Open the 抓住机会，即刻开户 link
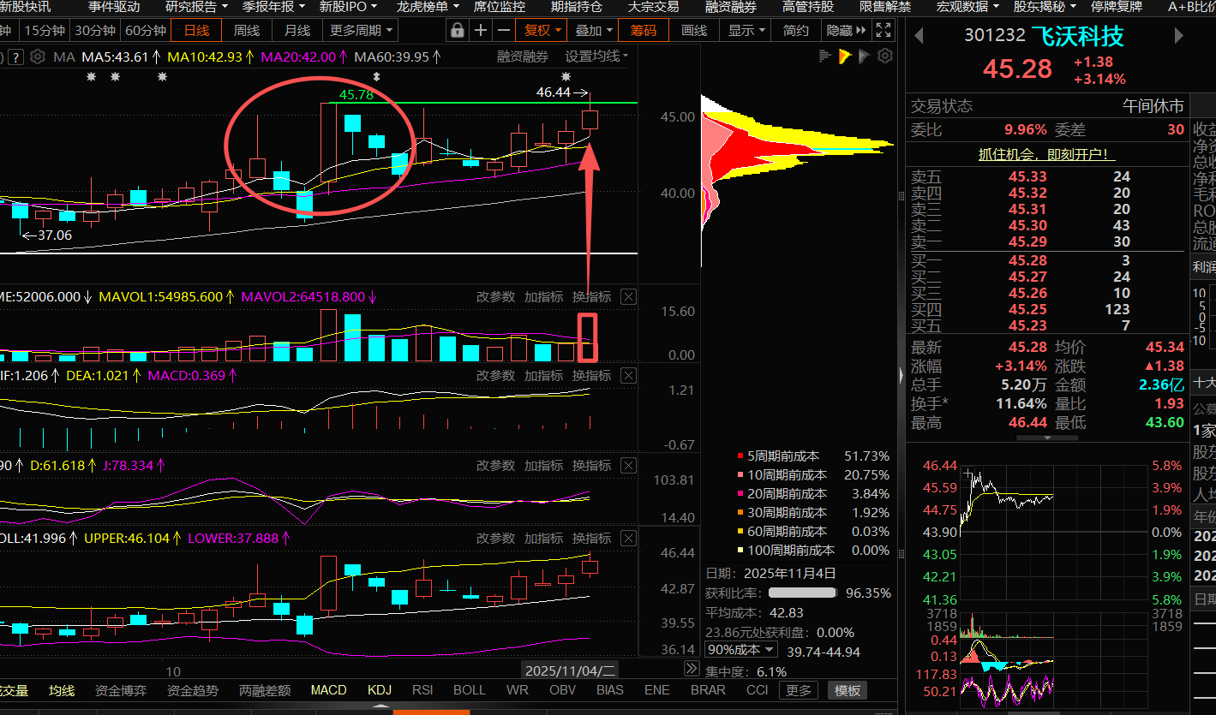The image size is (1216, 715). point(1047,155)
